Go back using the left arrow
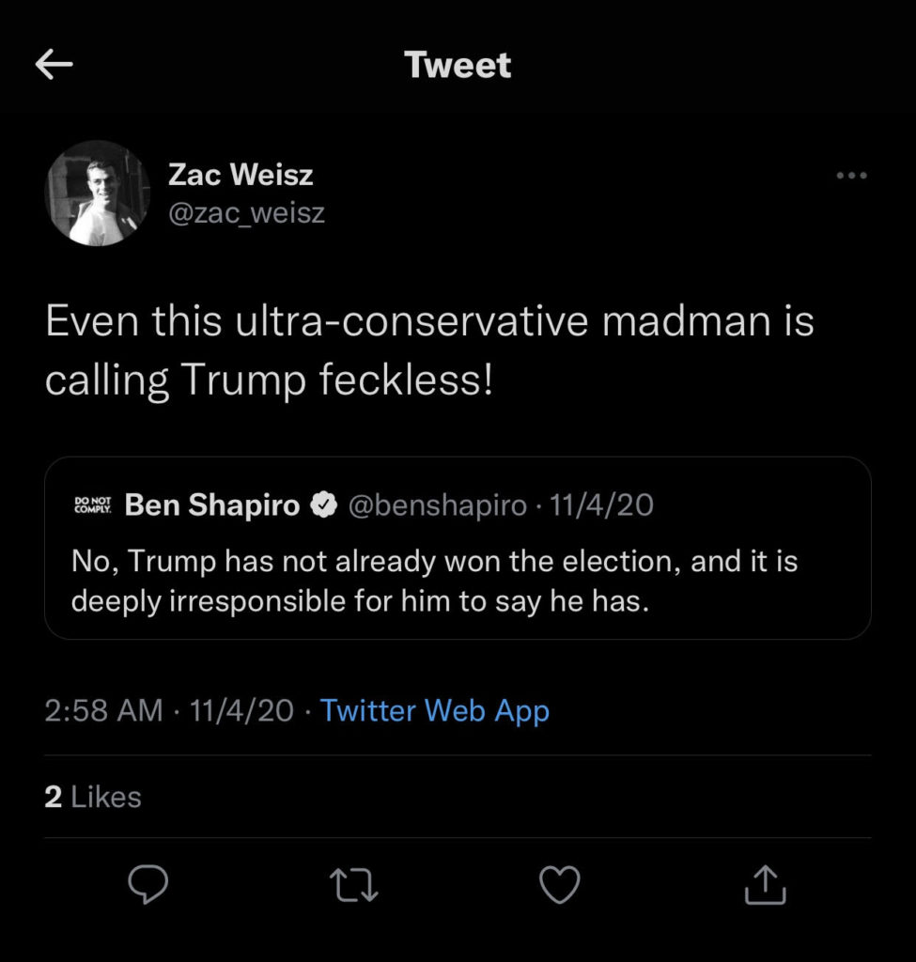916x962 pixels. pyautogui.click(x=54, y=65)
